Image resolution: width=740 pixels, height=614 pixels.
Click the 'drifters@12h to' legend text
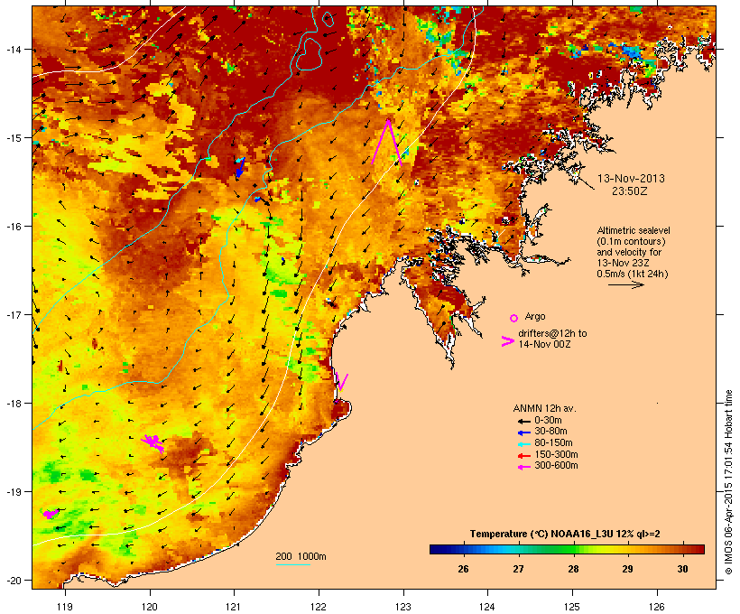point(552,333)
